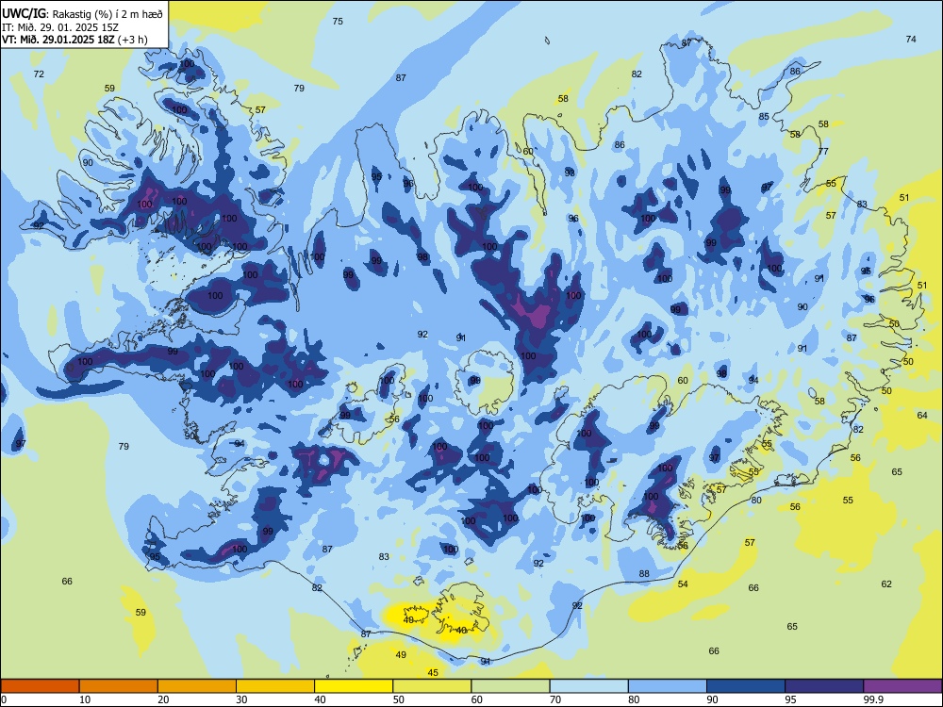Image resolution: width=943 pixels, height=707 pixels.
Task: Select the map humidity value 74
Action: [911, 39]
